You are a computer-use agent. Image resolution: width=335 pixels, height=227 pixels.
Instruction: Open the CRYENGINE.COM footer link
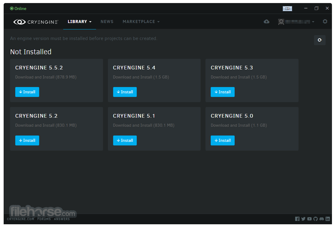[20, 219]
